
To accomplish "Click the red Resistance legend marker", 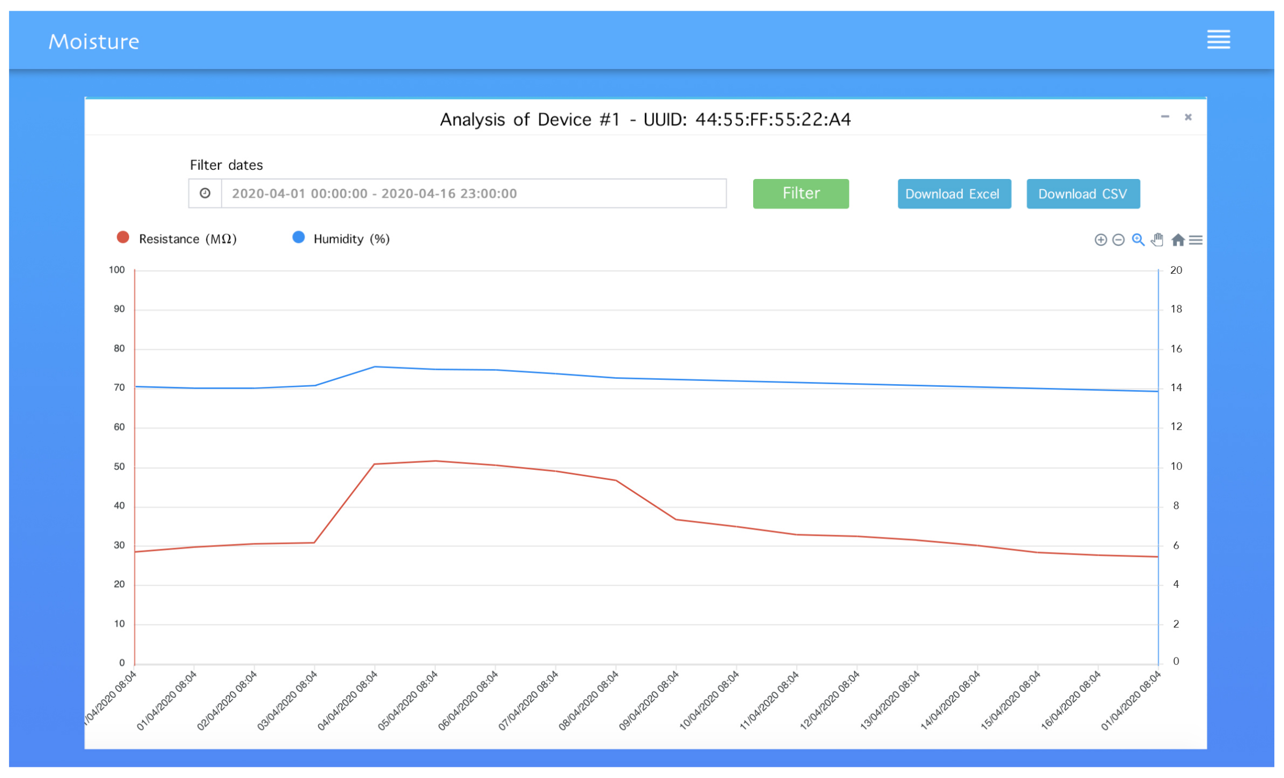I will [x=123, y=238].
